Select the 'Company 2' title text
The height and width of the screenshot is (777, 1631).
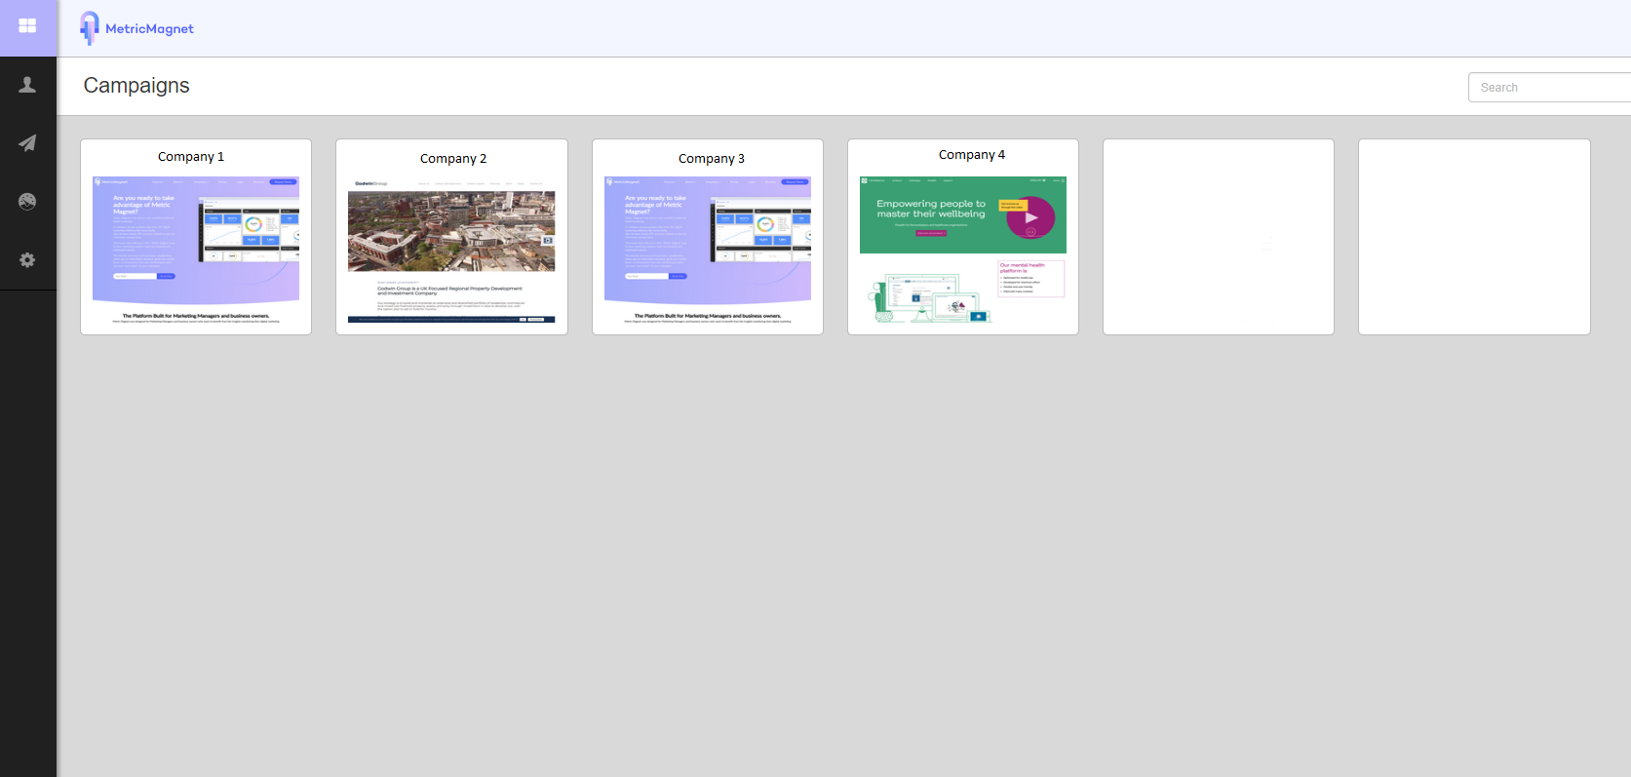pyautogui.click(x=453, y=159)
